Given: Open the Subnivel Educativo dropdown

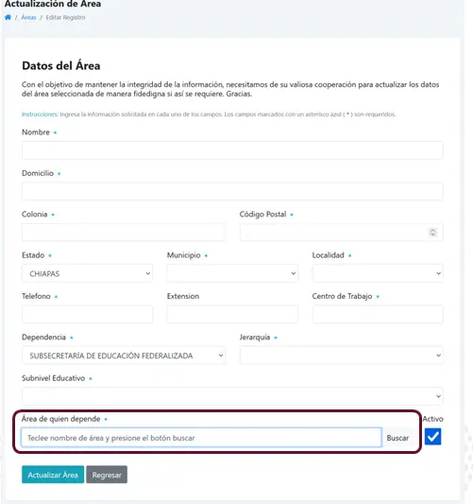Looking at the screenshot, I should [232, 396].
